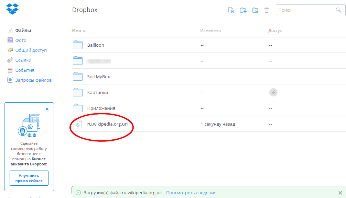Follow the Просмотреть сведения link
Viewport: 346px width, 198px height.
point(191,193)
